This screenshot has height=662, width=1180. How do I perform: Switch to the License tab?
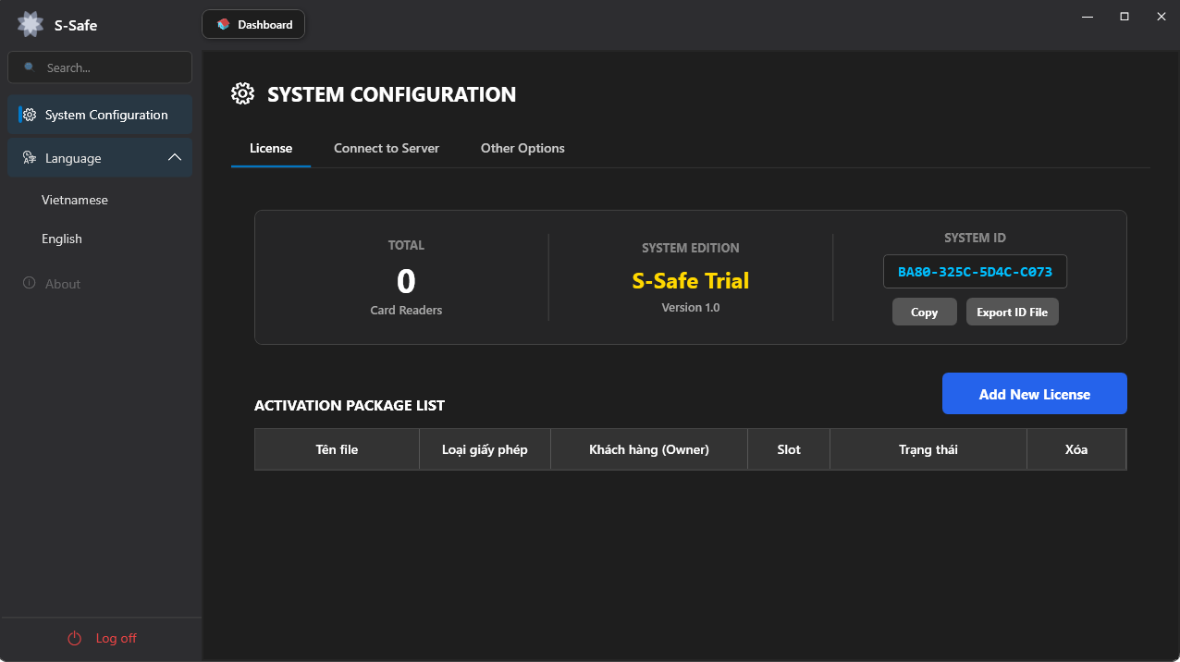(271, 148)
